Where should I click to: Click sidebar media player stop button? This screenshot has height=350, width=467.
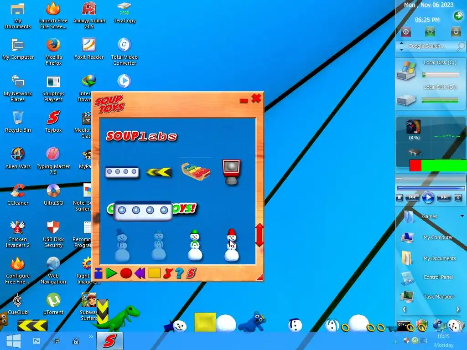point(400,197)
